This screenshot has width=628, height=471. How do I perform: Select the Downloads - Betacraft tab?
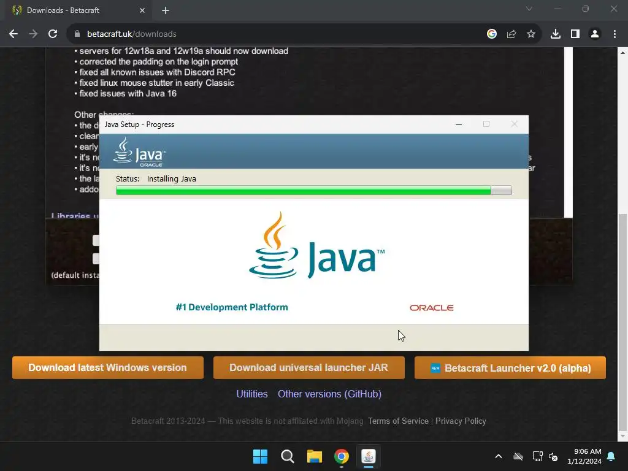tap(78, 10)
